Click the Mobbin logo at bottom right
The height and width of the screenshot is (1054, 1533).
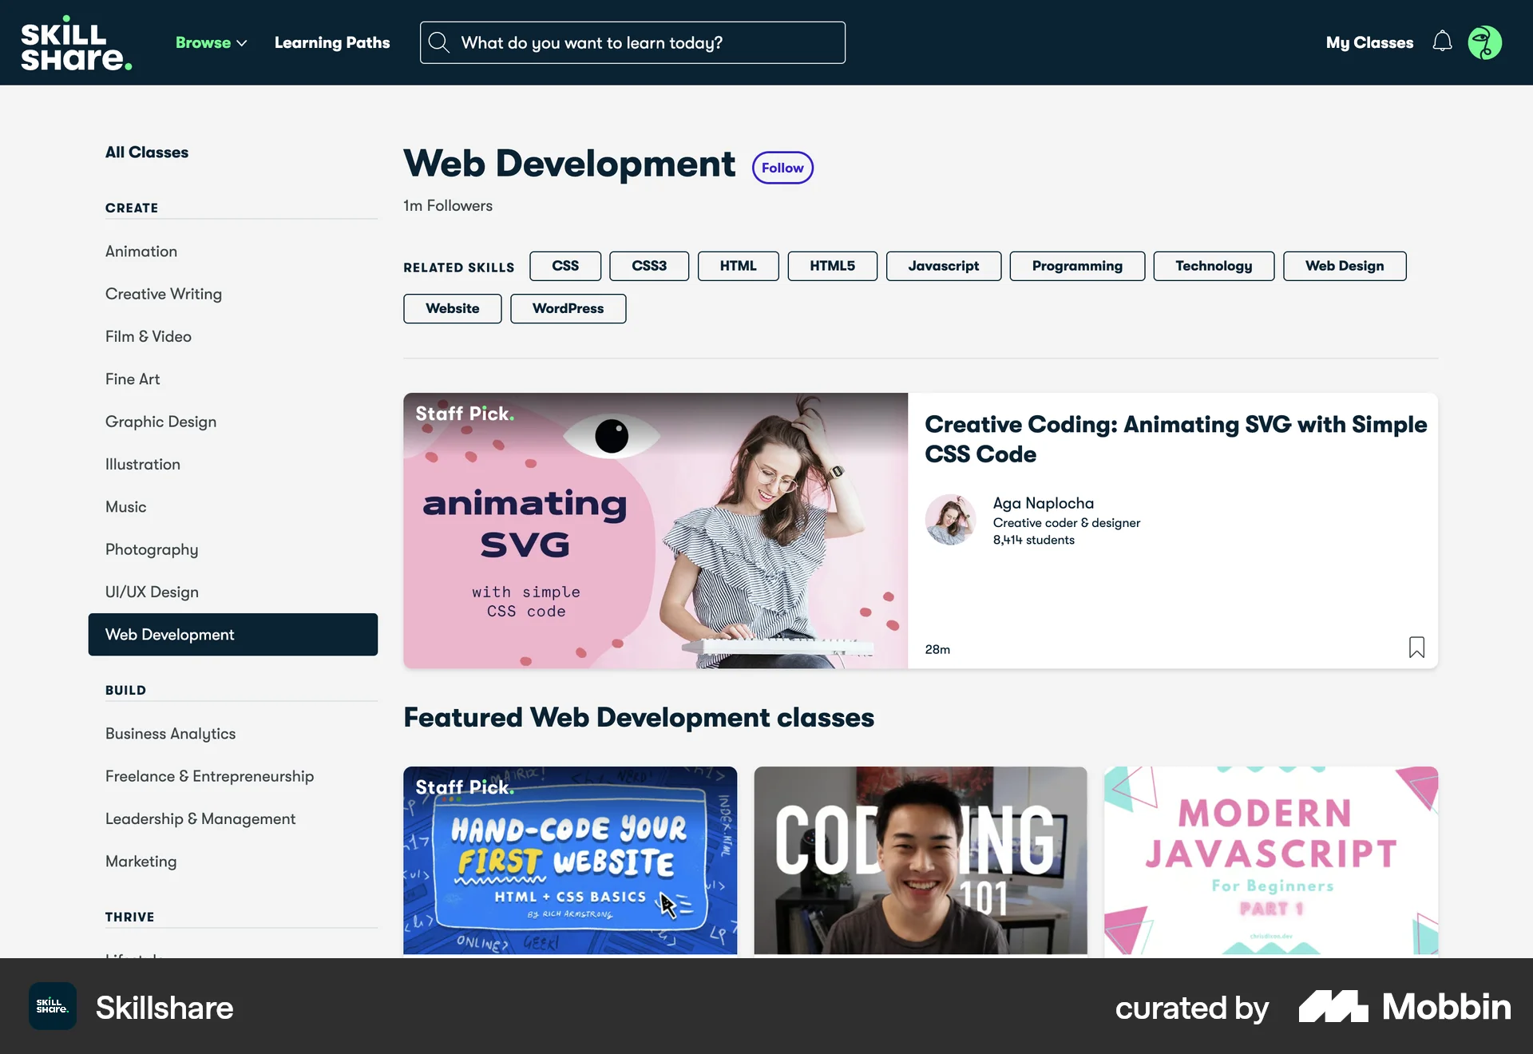click(1403, 1007)
